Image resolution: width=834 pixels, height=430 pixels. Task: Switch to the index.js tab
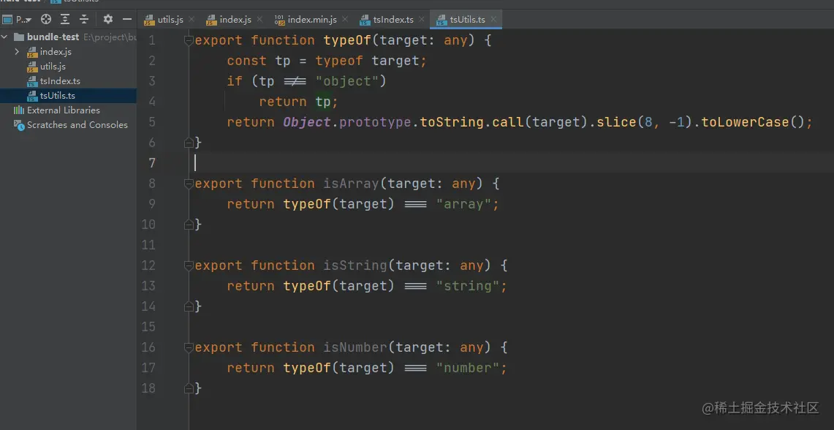pyautogui.click(x=235, y=20)
